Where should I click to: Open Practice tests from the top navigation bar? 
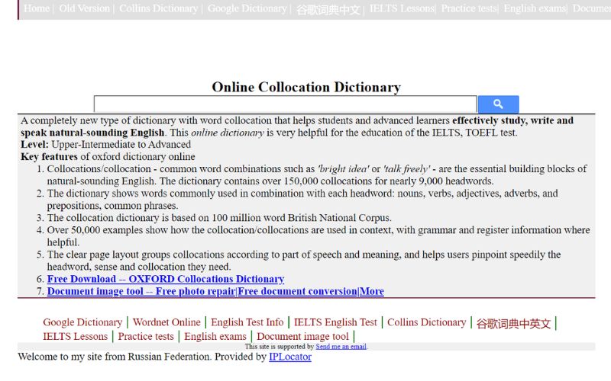coord(468,8)
